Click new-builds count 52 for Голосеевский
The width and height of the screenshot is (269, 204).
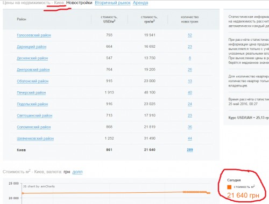[x=190, y=35]
